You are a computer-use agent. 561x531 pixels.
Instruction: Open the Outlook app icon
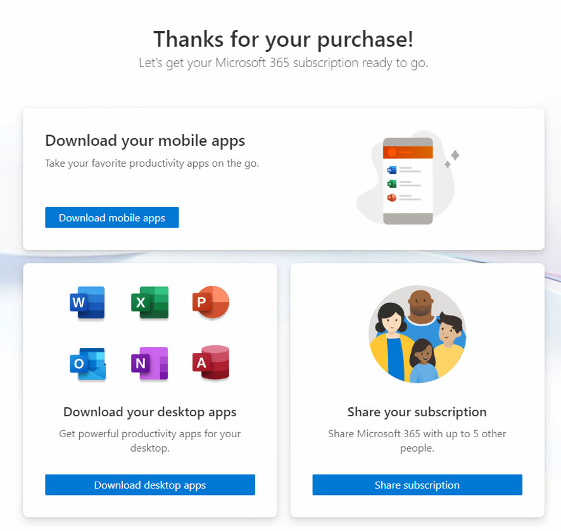click(x=87, y=362)
